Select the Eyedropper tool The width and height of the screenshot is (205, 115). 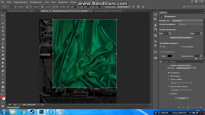pyautogui.click(x=3, y=35)
